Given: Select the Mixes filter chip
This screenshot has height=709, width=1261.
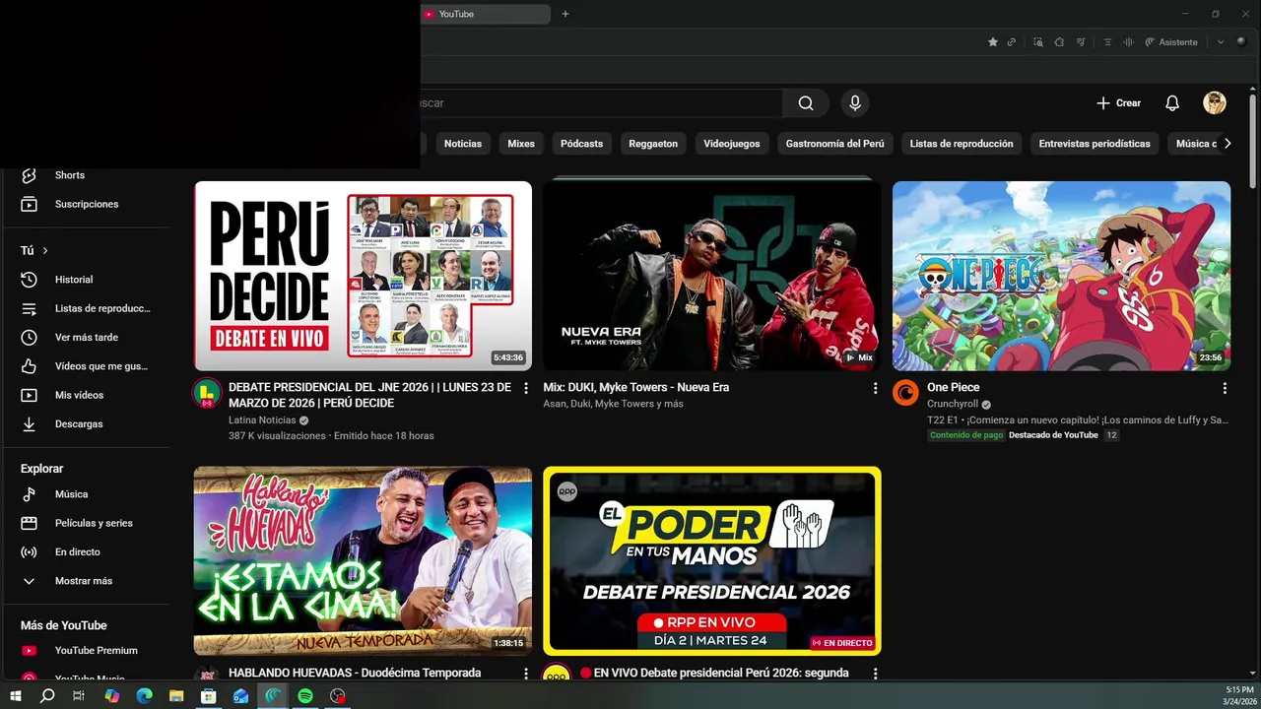Looking at the screenshot, I should [521, 144].
